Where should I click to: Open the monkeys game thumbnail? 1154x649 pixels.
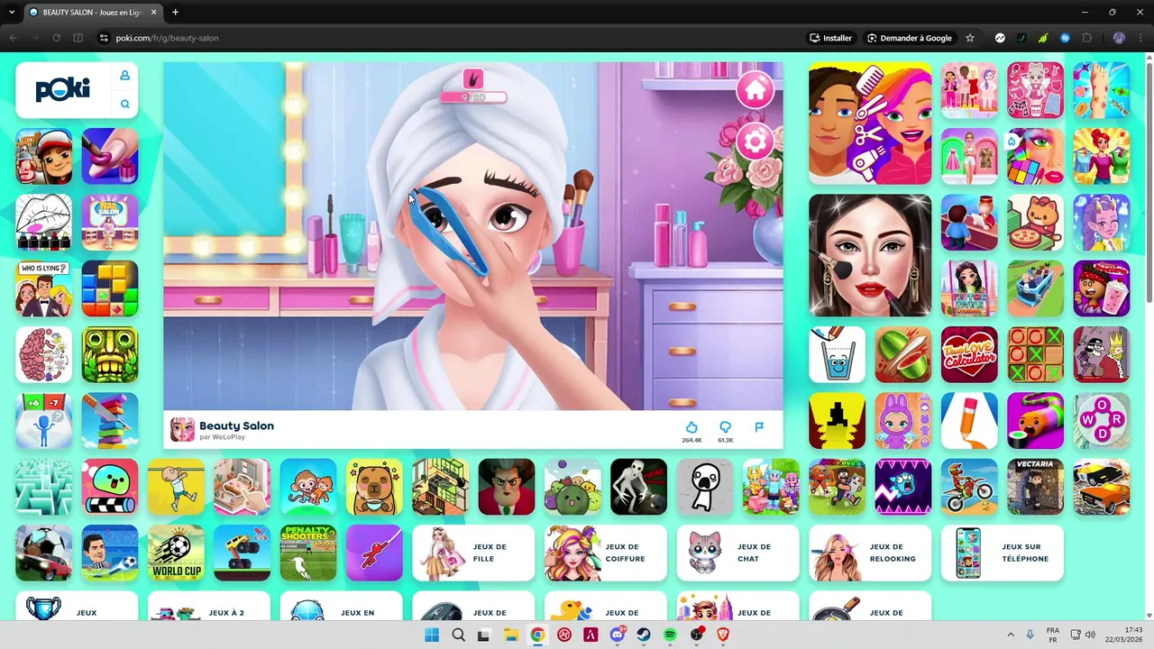(x=308, y=487)
